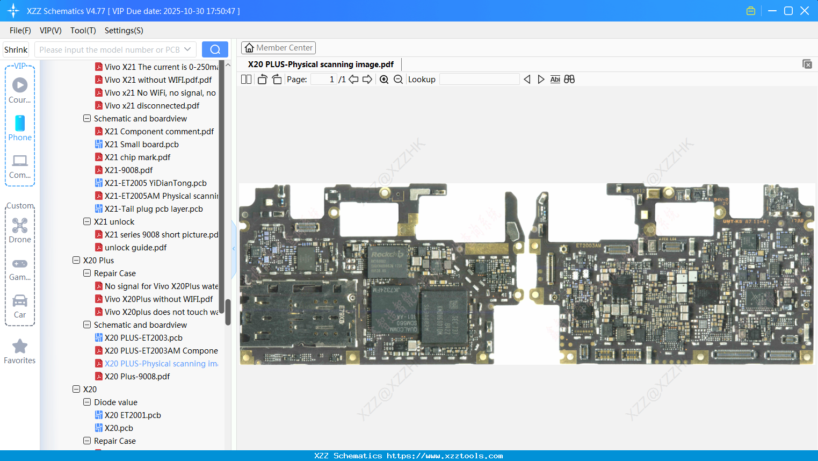Open the Tool(T) menu

point(83,31)
